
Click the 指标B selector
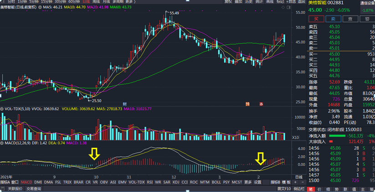coord(275,182)
